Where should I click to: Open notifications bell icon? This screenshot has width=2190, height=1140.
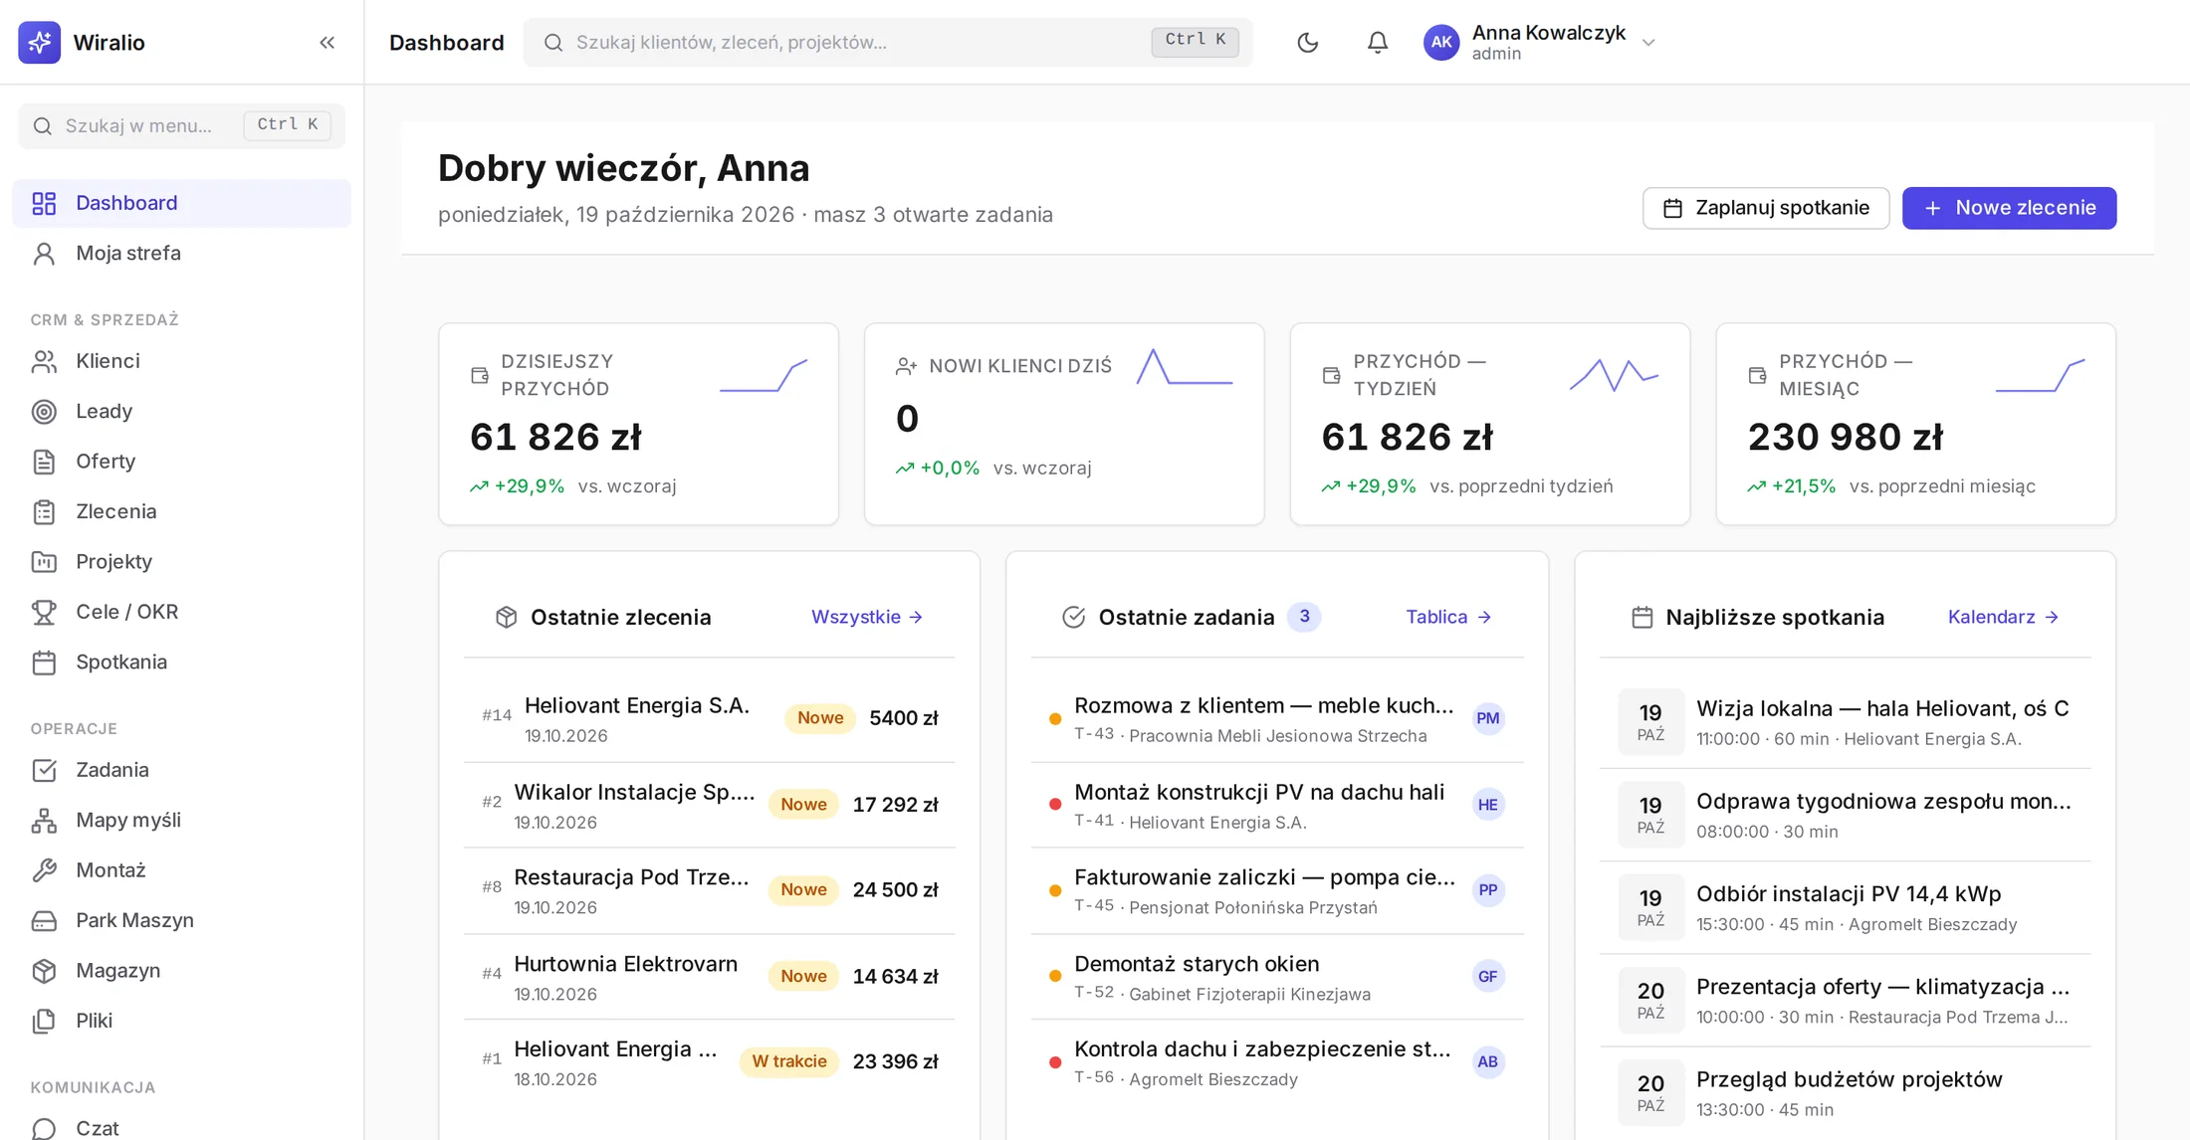pos(1377,42)
